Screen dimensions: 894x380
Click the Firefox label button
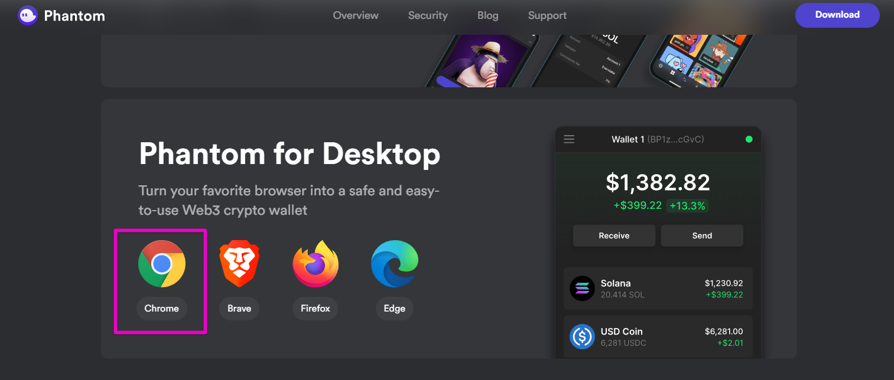[x=316, y=309]
